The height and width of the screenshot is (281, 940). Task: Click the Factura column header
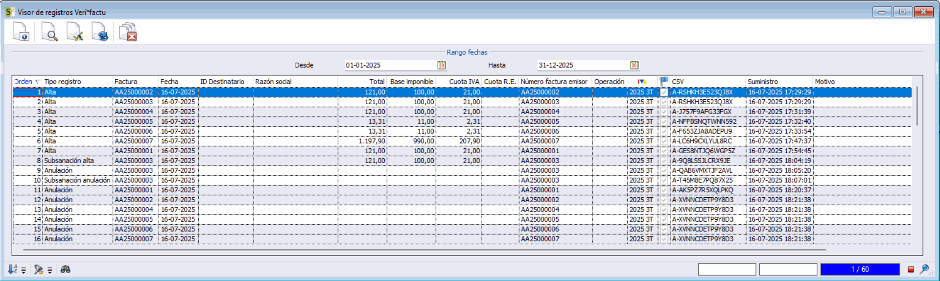coord(136,82)
